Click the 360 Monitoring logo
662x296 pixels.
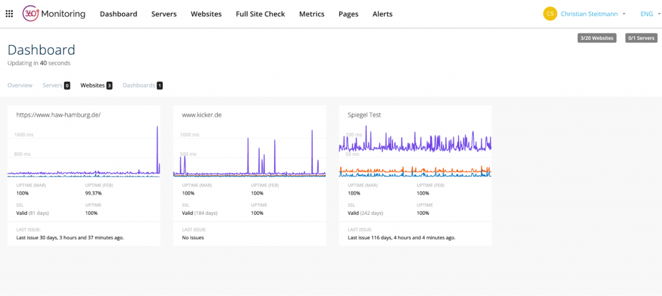pos(54,14)
